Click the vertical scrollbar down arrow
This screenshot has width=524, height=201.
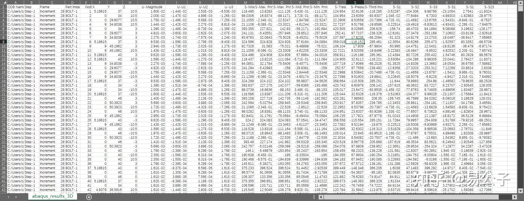tap(520, 191)
